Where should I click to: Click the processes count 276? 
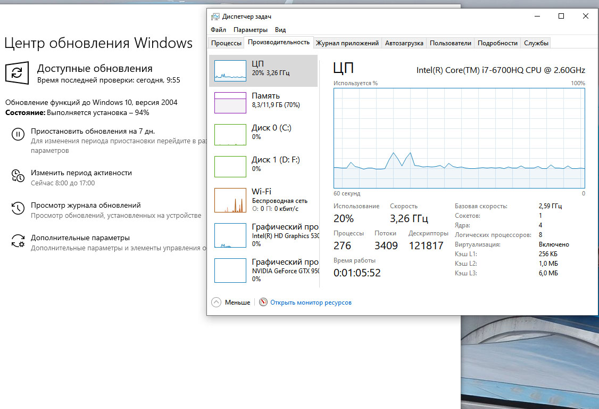pos(342,246)
